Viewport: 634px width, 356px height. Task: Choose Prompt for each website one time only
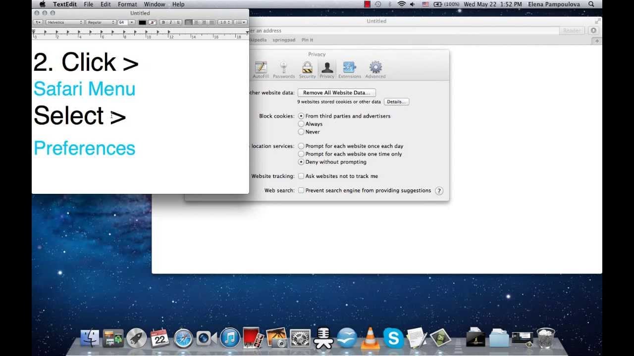tap(301, 154)
